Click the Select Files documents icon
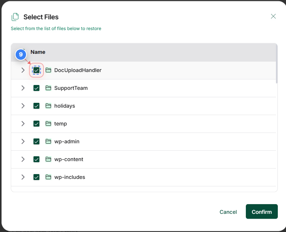Image resolution: width=286 pixels, height=232 pixels. 15,17
